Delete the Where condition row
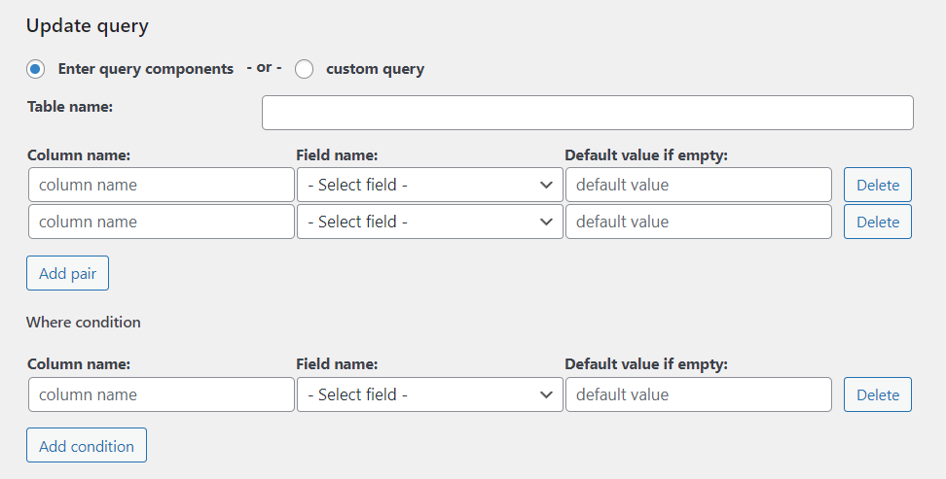This screenshot has width=946, height=479. click(x=877, y=394)
